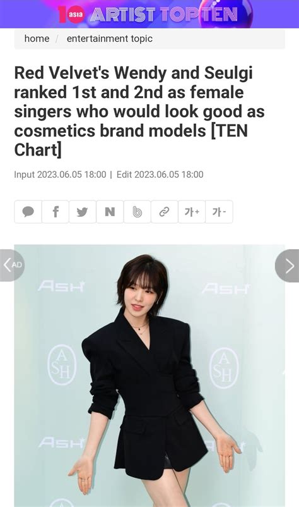Click the breadcrumb slash separator

57,39
